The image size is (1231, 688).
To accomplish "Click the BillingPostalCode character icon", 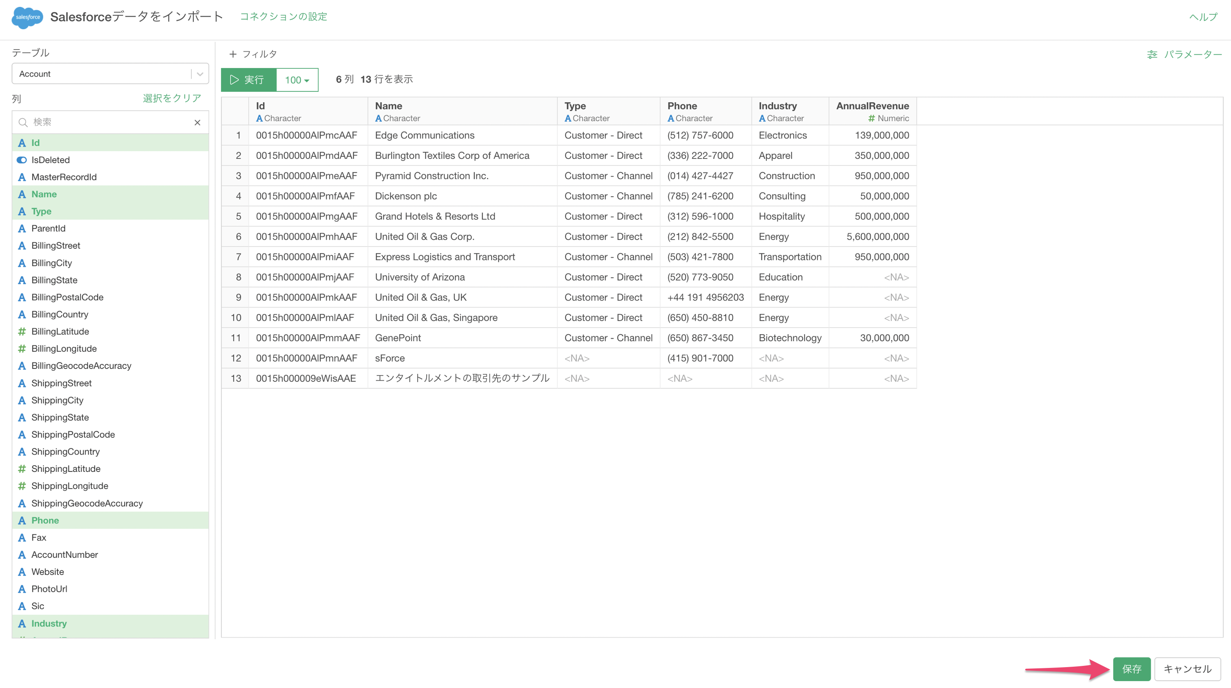I will [22, 297].
